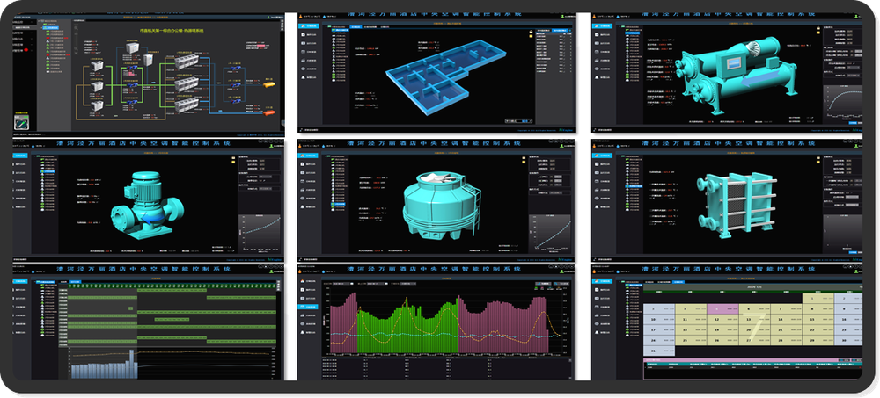This screenshot has height=398, width=880.
Task: Select day 30 in the calendar panel
Action: 848,340
